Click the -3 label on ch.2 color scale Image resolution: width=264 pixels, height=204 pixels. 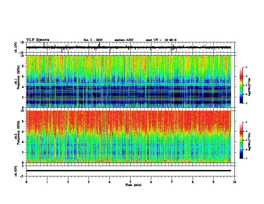(246, 122)
